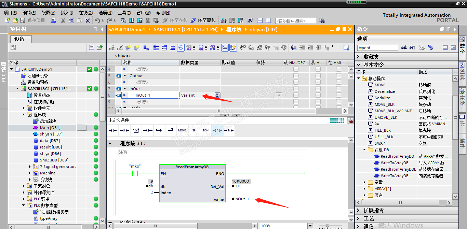Tick the HMI/OPC checkbox in row 6
Viewport: 467px width, 229px height.
(296, 82)
